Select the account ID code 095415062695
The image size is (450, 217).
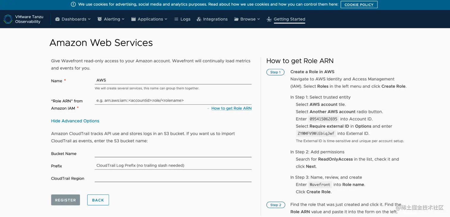pyautogui.click(x=323, y=119)
